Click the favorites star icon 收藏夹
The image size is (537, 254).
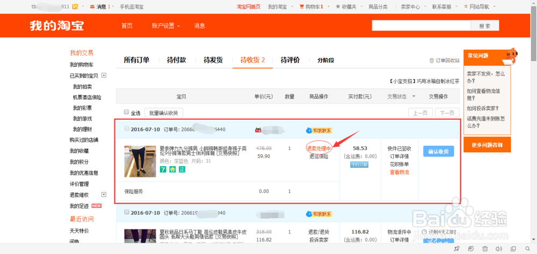(338, 6)
